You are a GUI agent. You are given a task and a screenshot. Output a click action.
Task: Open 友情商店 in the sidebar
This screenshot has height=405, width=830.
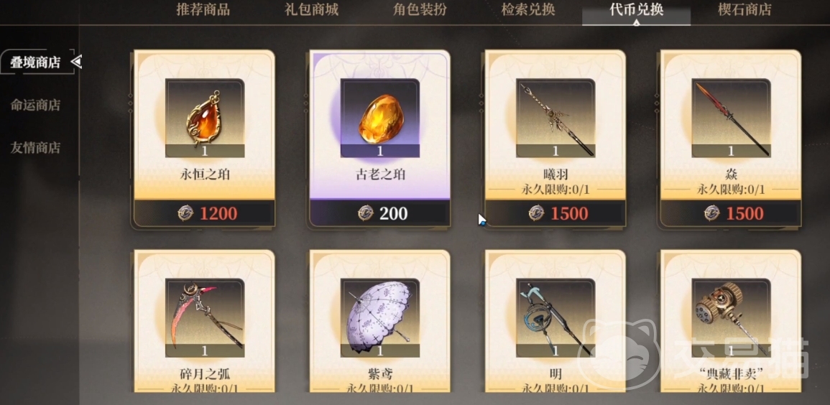coord(35,147)
